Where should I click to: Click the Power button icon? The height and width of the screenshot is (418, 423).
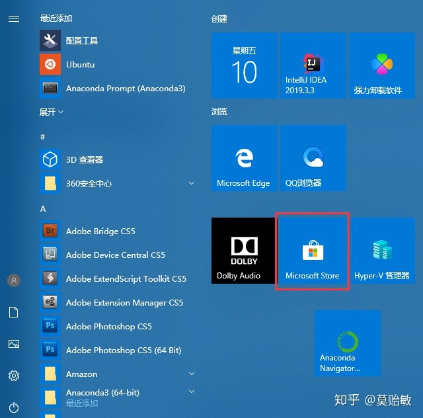[x=14, y=407]
